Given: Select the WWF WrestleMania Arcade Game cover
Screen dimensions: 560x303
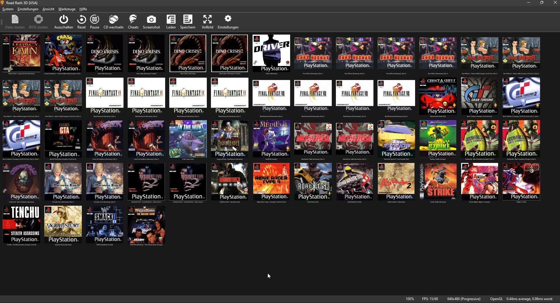Looking at the screenshot, I should pyautogui.click(x=146, y=224).
